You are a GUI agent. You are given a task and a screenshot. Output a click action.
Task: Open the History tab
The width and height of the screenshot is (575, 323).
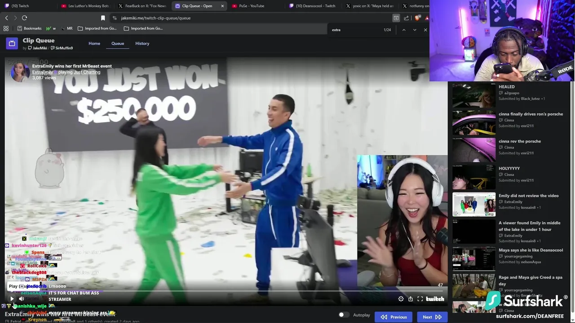142,44
